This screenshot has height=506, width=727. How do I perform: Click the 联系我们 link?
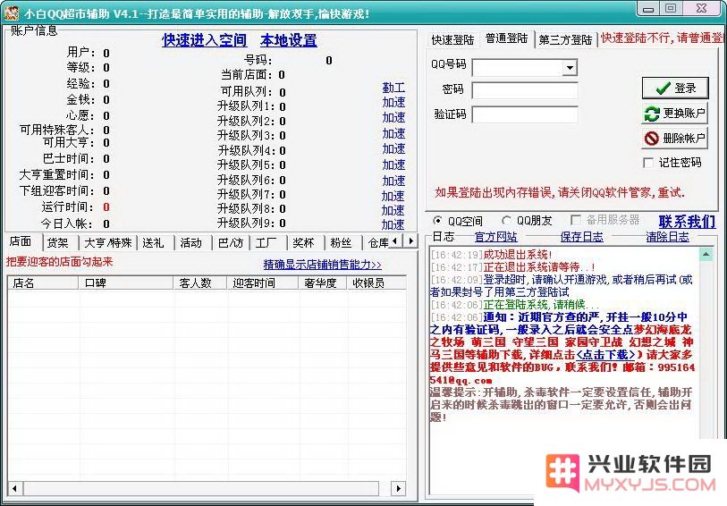tap(687, 222)
